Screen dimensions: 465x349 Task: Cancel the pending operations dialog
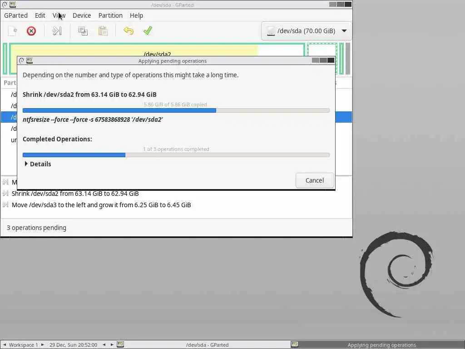[315, 180]
